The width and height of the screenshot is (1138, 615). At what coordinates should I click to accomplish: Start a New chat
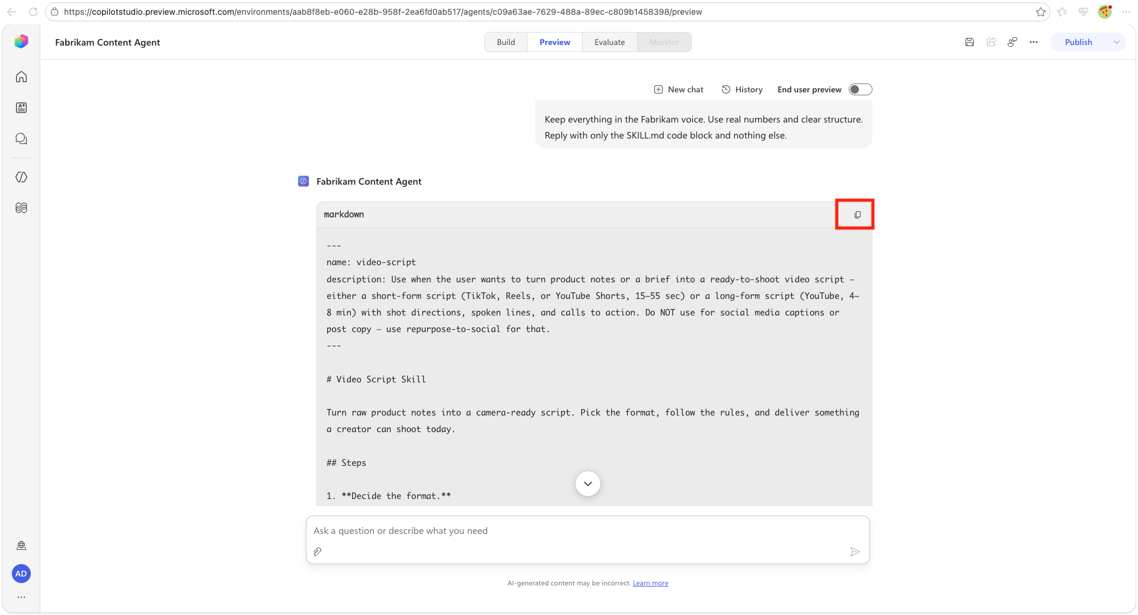679,89
